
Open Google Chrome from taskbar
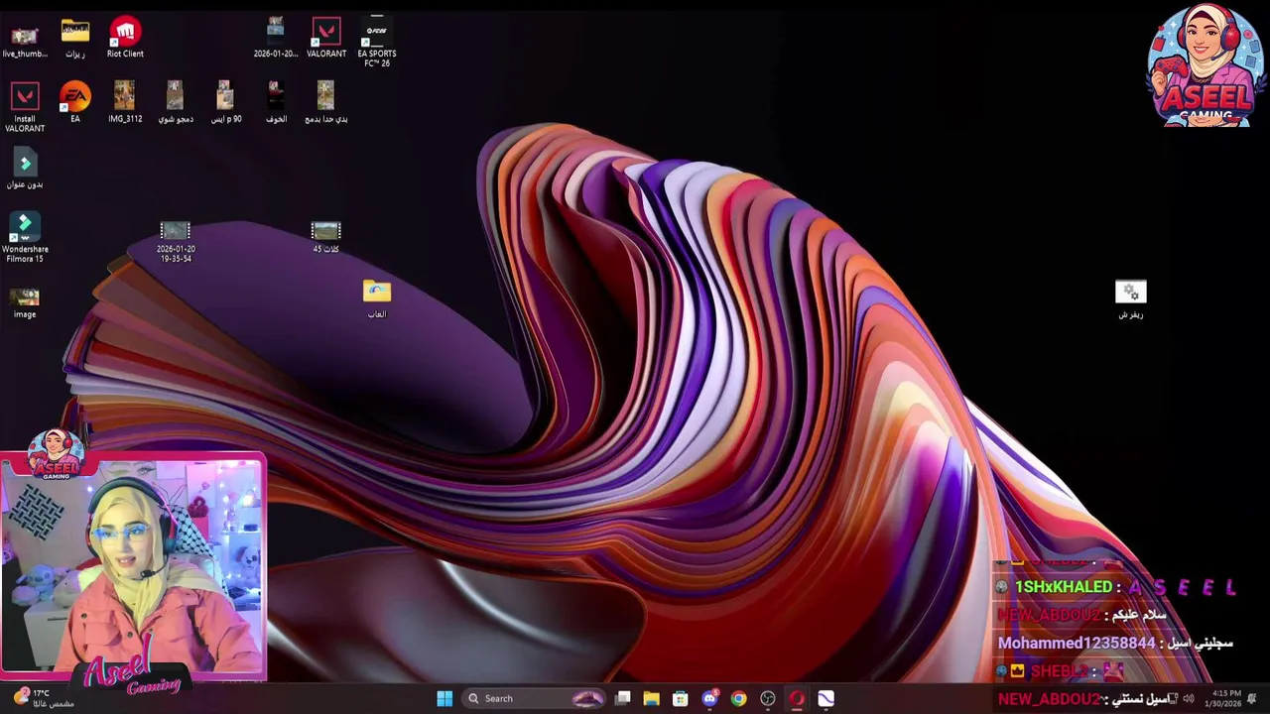(739, 698)
